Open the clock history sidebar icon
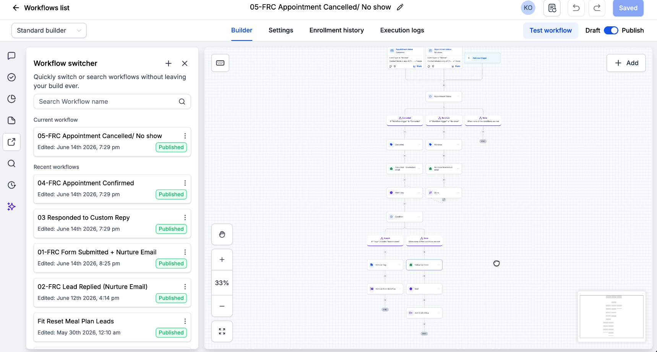The image size is (657, 352). (x=11, y=185)
